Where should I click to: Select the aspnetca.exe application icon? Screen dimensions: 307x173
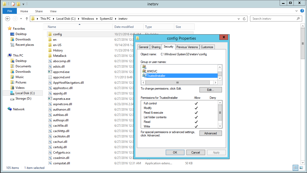(50, 99)
